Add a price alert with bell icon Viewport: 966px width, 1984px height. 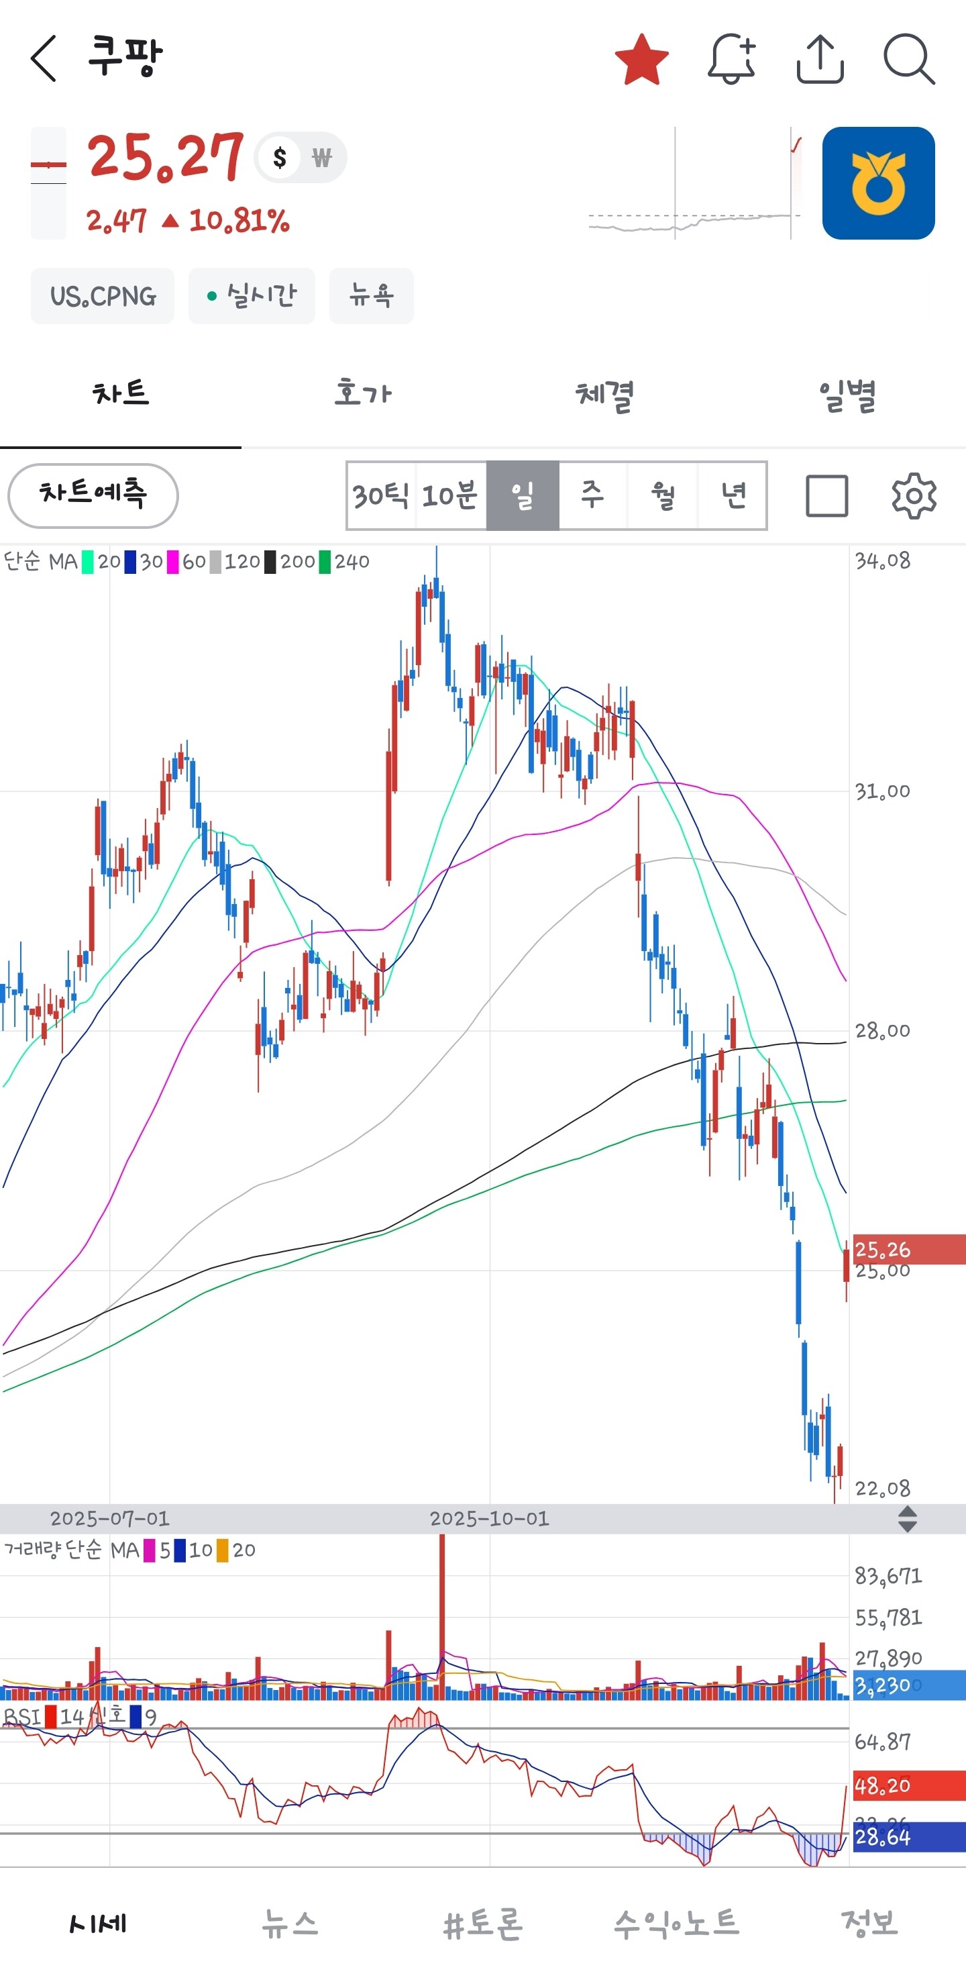731,58
